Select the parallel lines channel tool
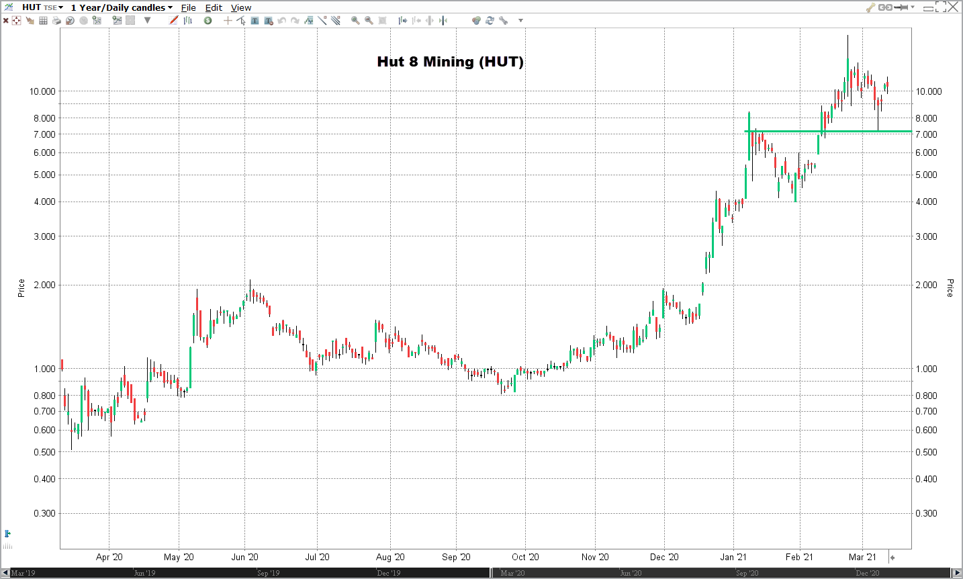This screenshot has height=579, width=963. tap(336, 21)
